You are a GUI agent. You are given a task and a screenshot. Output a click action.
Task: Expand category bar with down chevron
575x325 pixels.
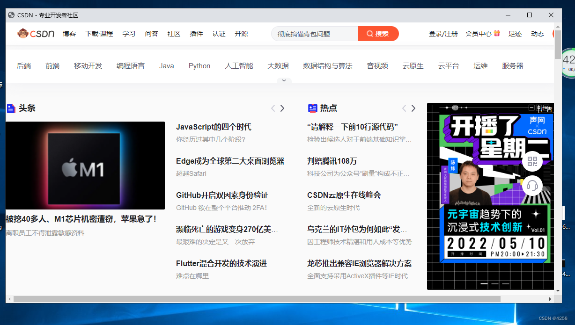click(x=284, y=80)
